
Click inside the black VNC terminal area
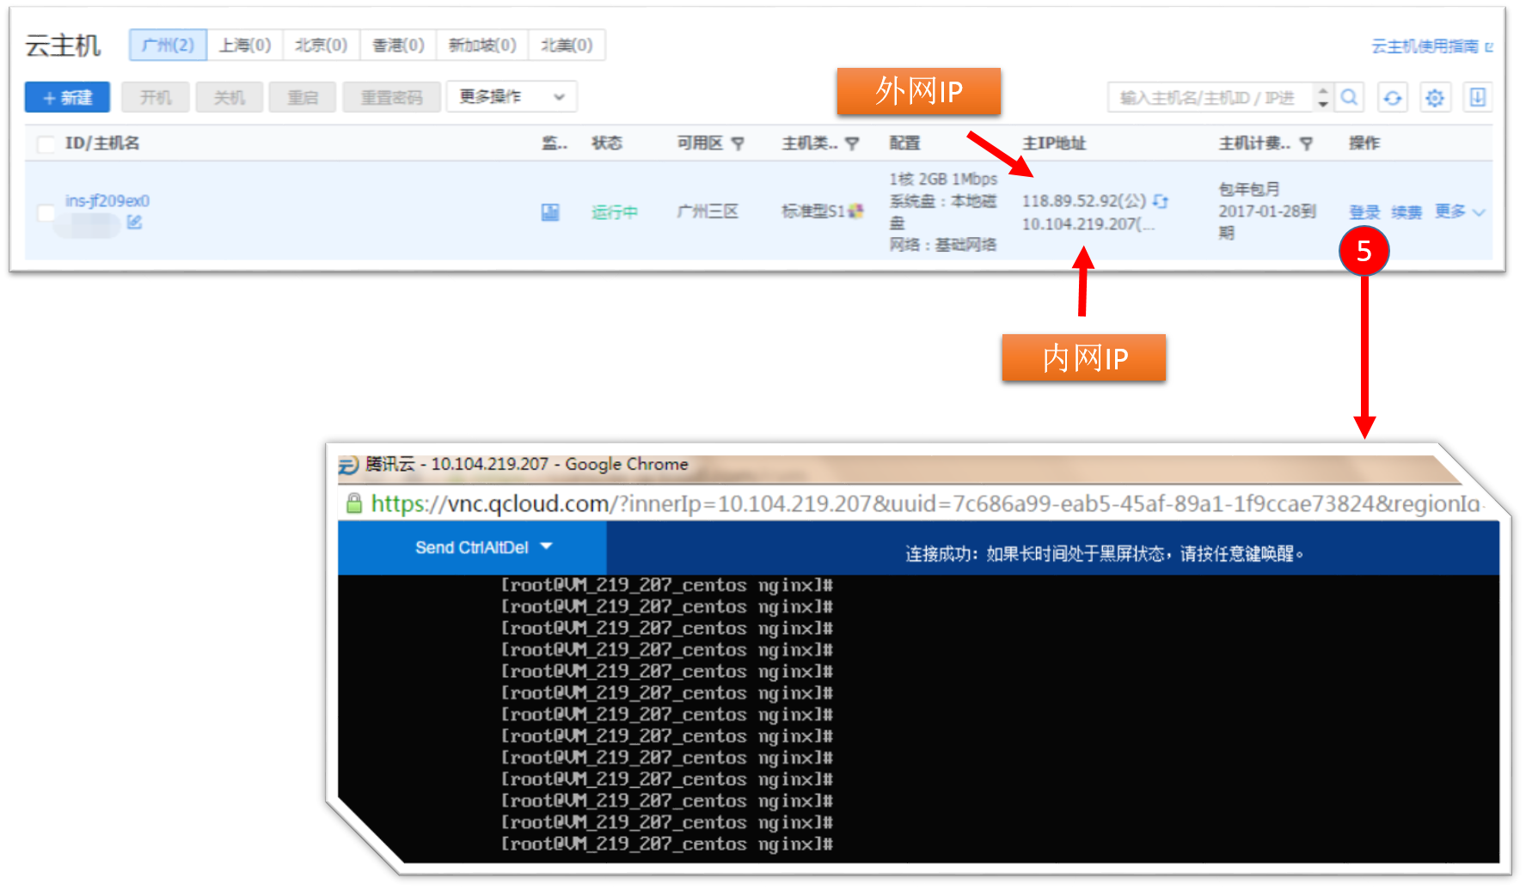click(x=918, y=718)
